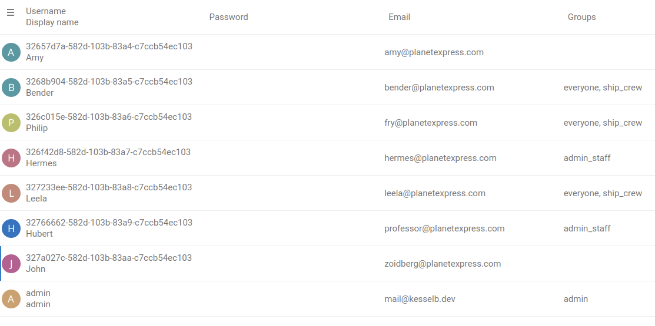
Task: Click Hermes's pink H avatar
Action: coord(11,158)
